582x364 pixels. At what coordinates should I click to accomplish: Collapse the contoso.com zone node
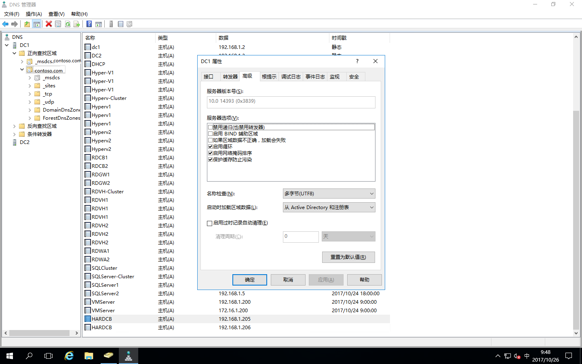pos(22,70)
